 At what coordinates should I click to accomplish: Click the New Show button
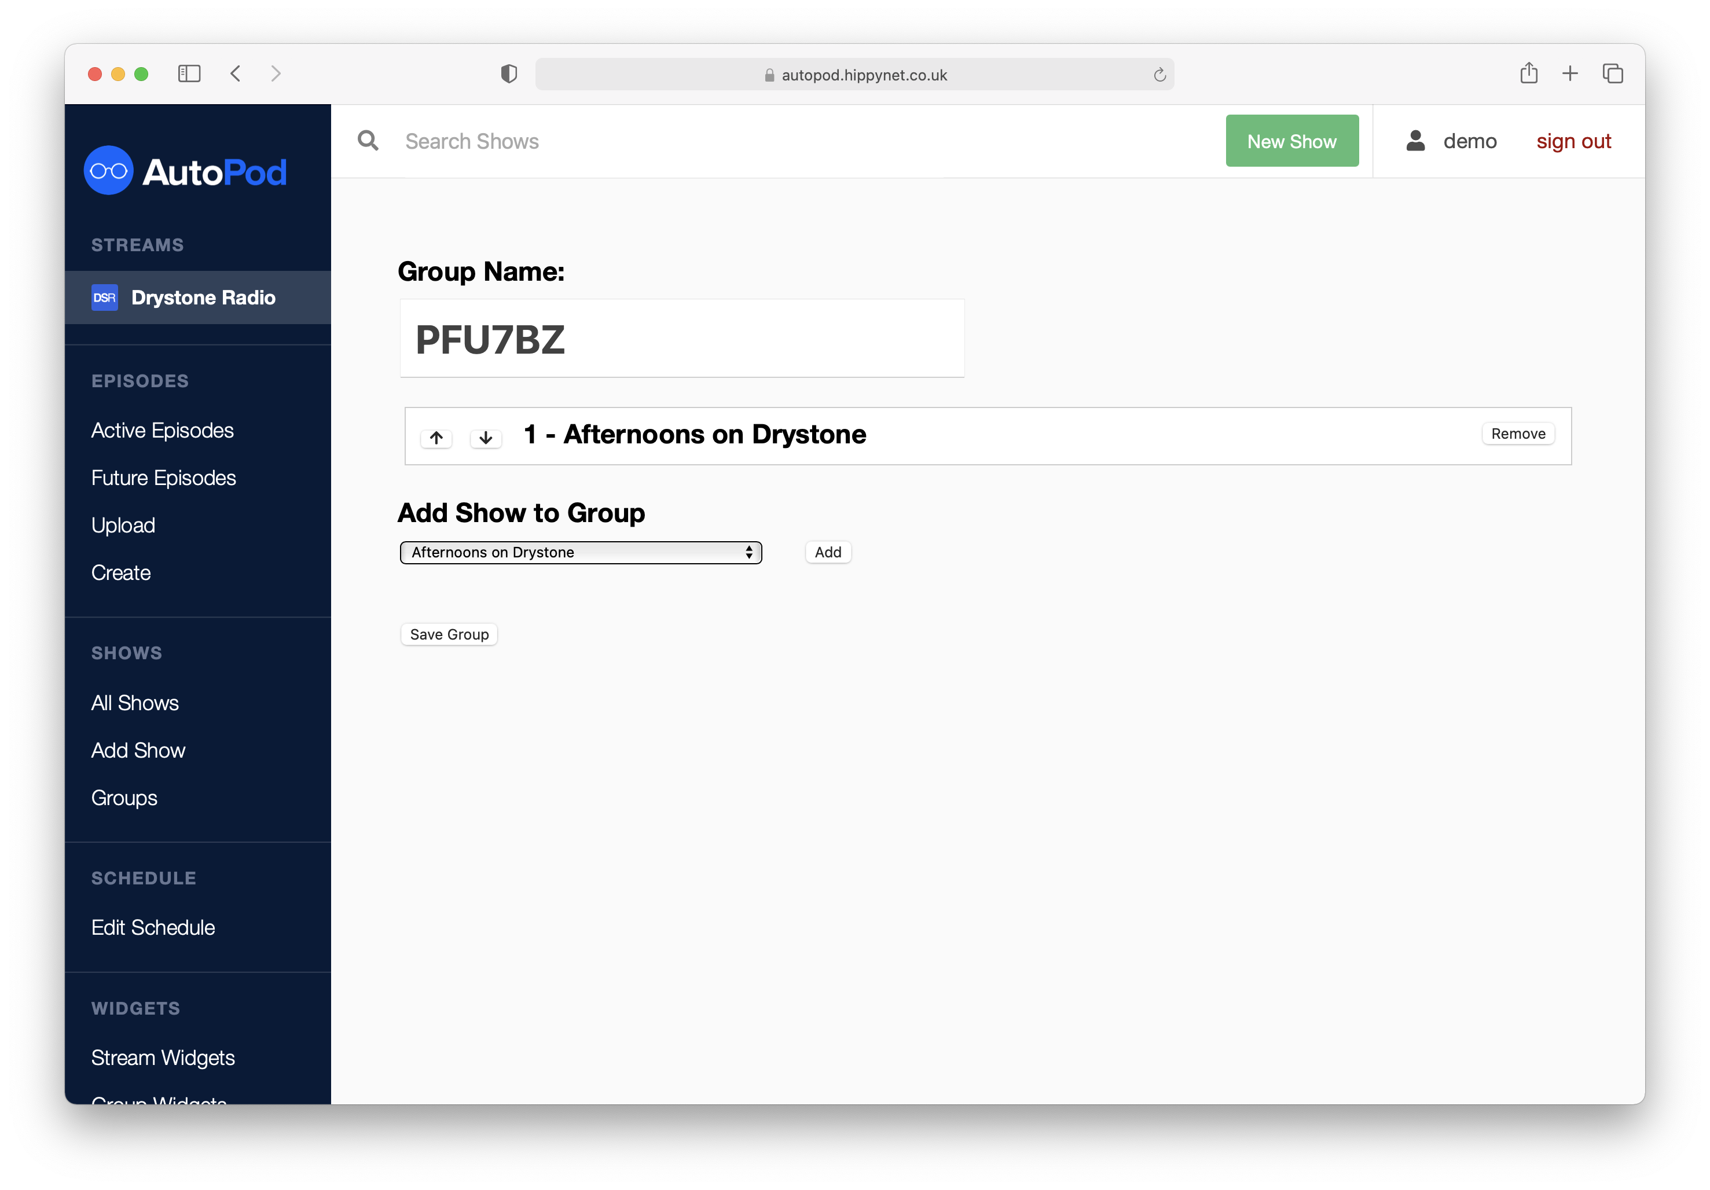(x=1291, y=140)
